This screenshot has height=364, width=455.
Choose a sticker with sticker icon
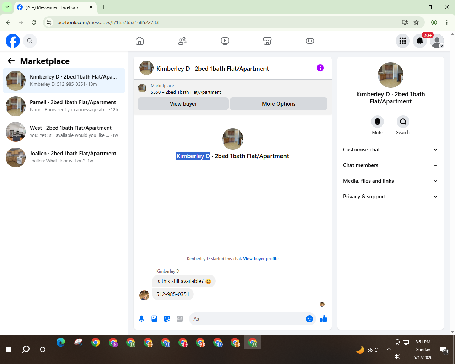(x=167, y=319)
